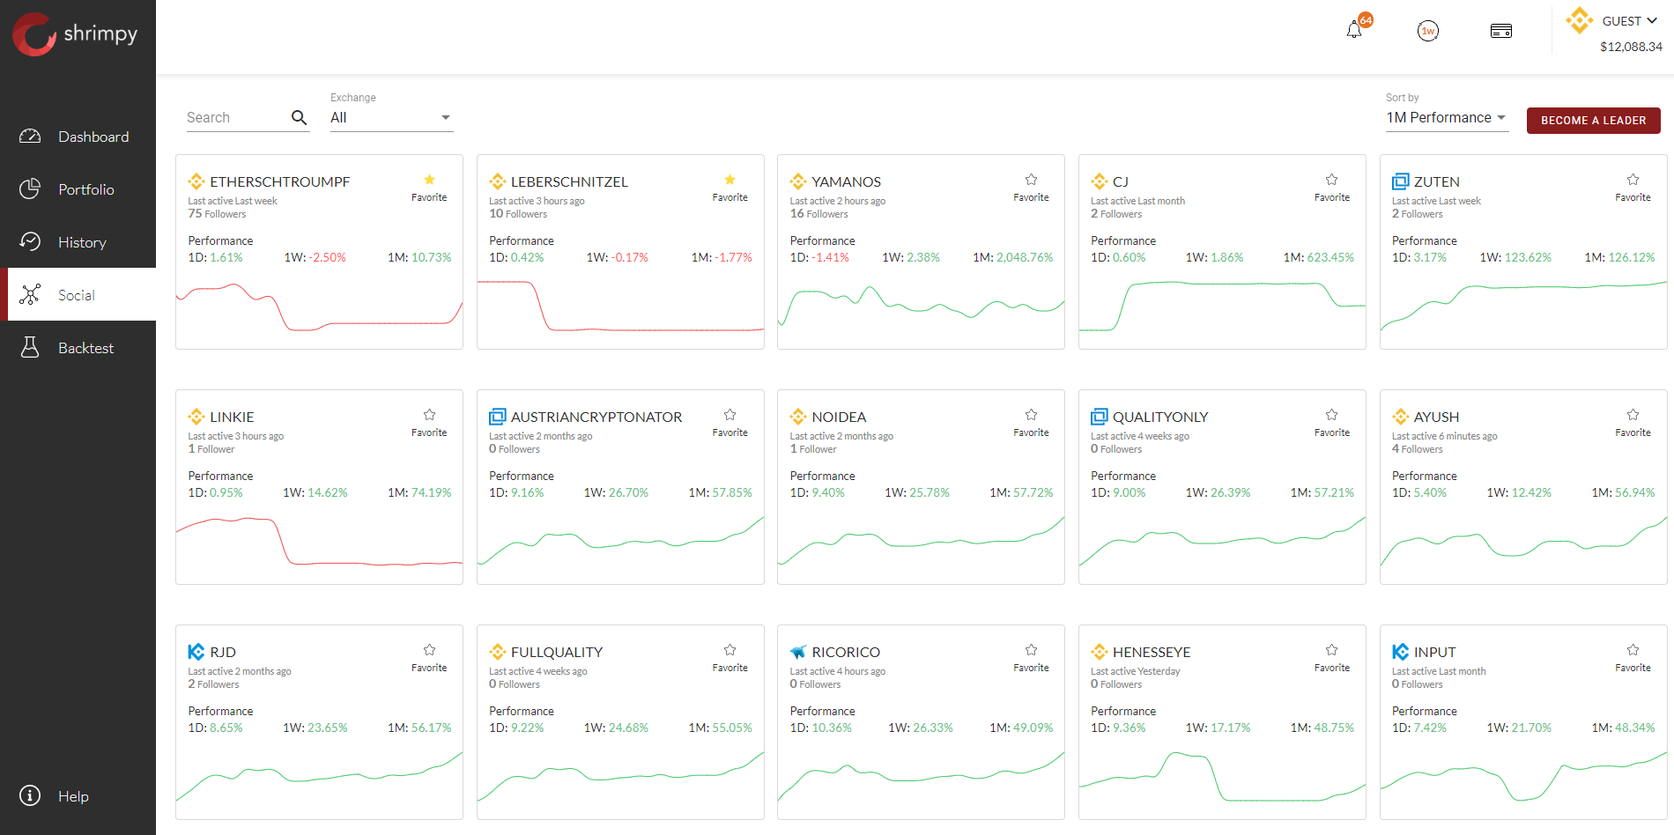1674x835 pixels.
Task: Favorite LINKIE with the star
Action: tap(429, 415)
